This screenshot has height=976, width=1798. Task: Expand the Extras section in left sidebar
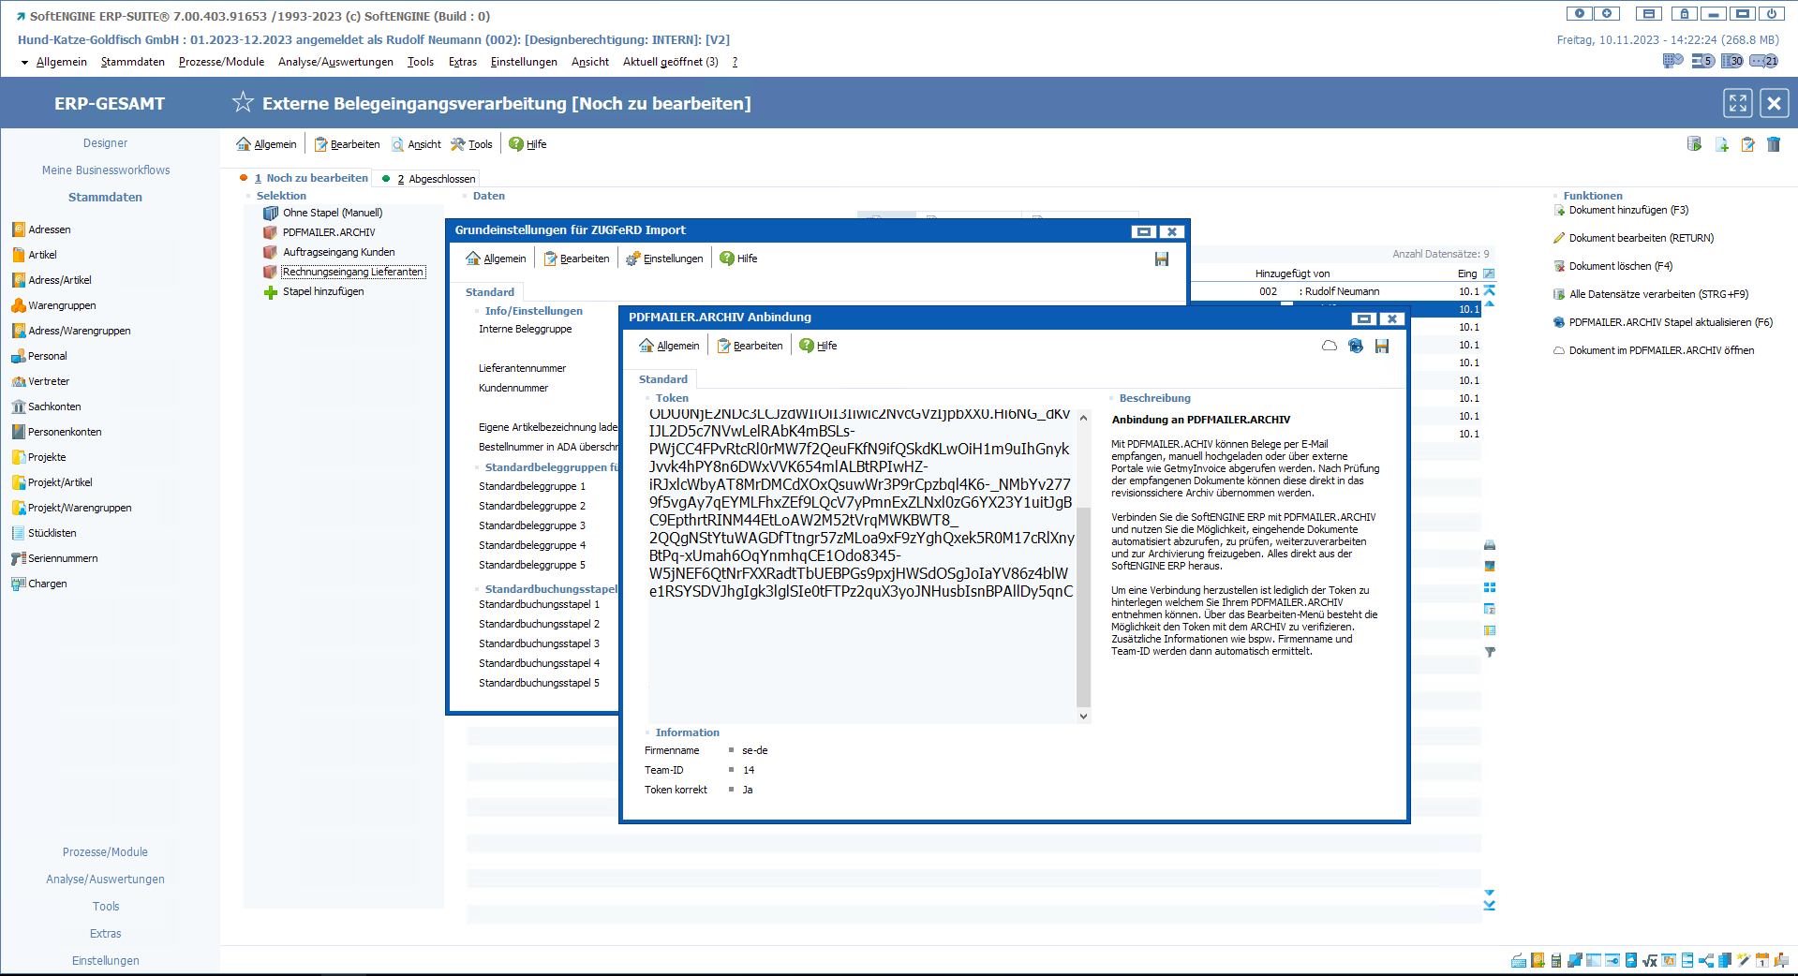point(105,934)
